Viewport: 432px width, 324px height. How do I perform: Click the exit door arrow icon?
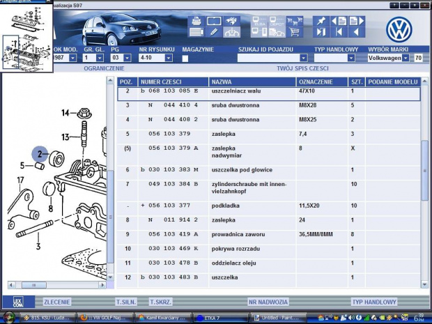[321, 32]
